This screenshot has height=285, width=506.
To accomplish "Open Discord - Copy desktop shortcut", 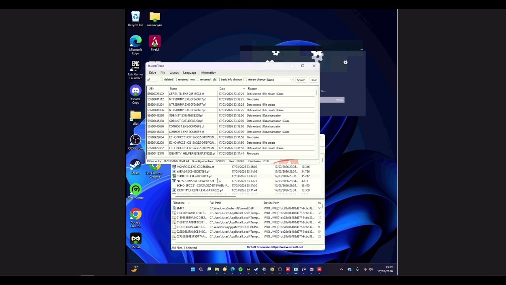I will click(x=136, y=95).
